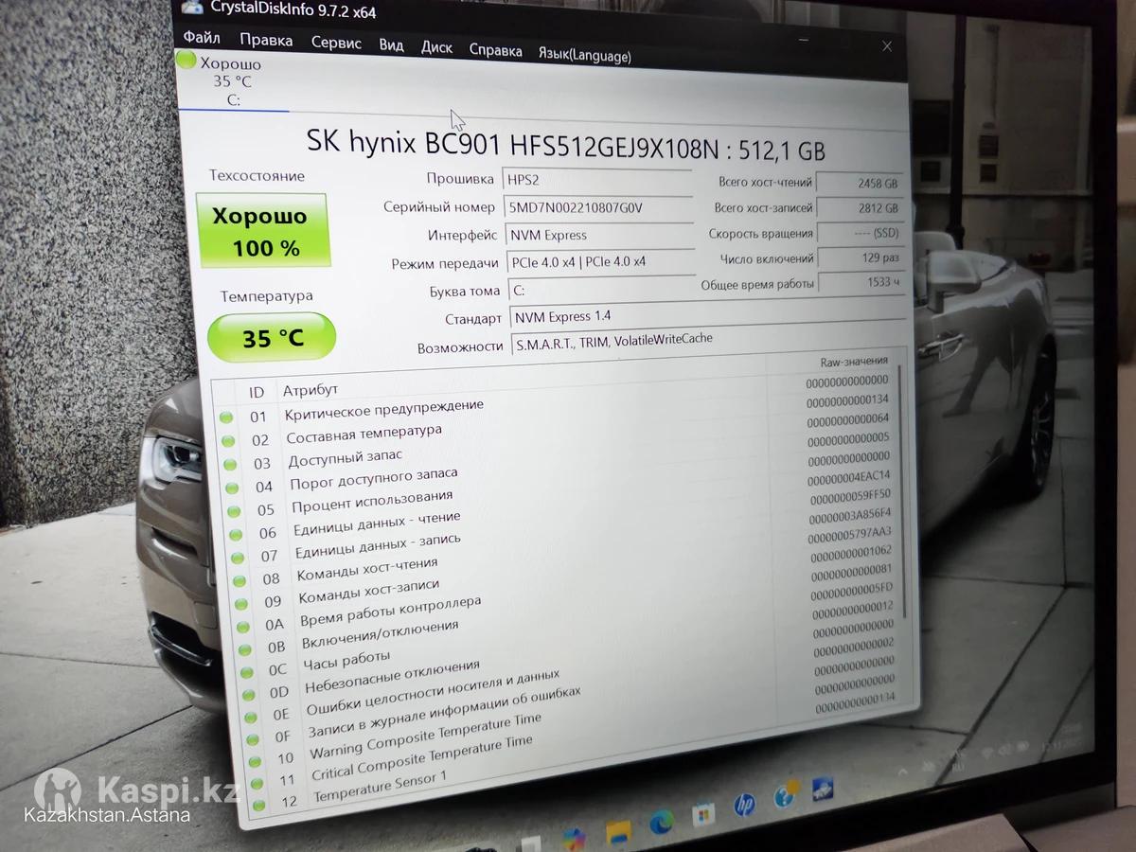Select the C: drive tab at top

click(233, 82)
